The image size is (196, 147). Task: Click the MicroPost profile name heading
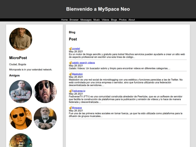coord(18,58)
